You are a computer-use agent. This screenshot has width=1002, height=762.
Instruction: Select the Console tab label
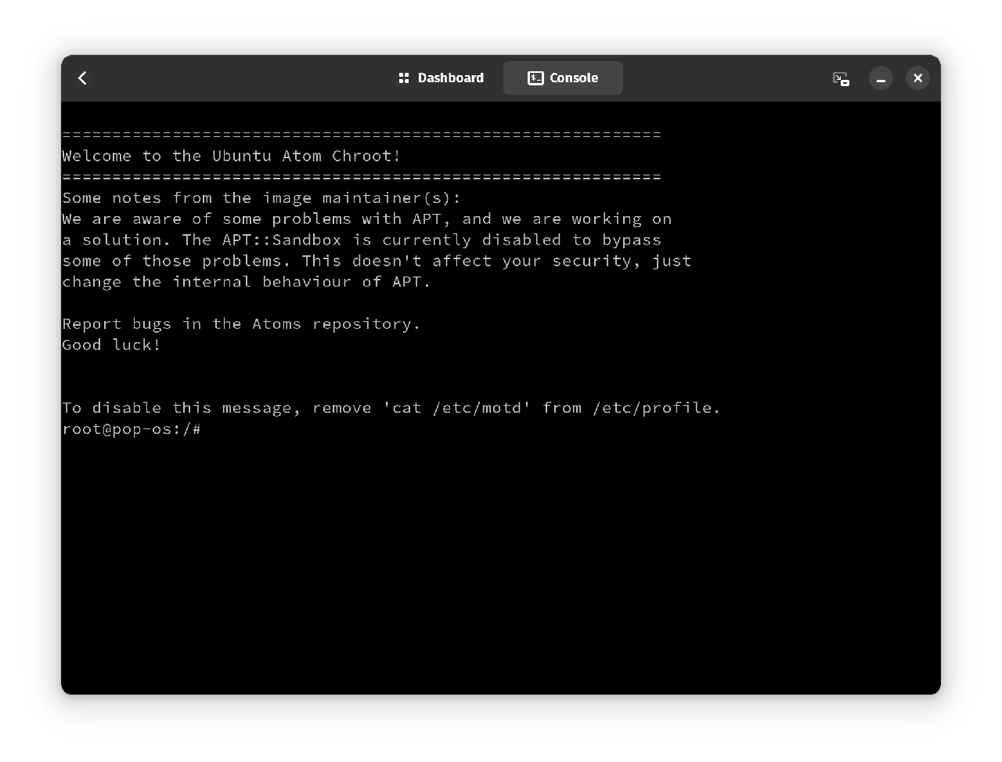point(574,78)
